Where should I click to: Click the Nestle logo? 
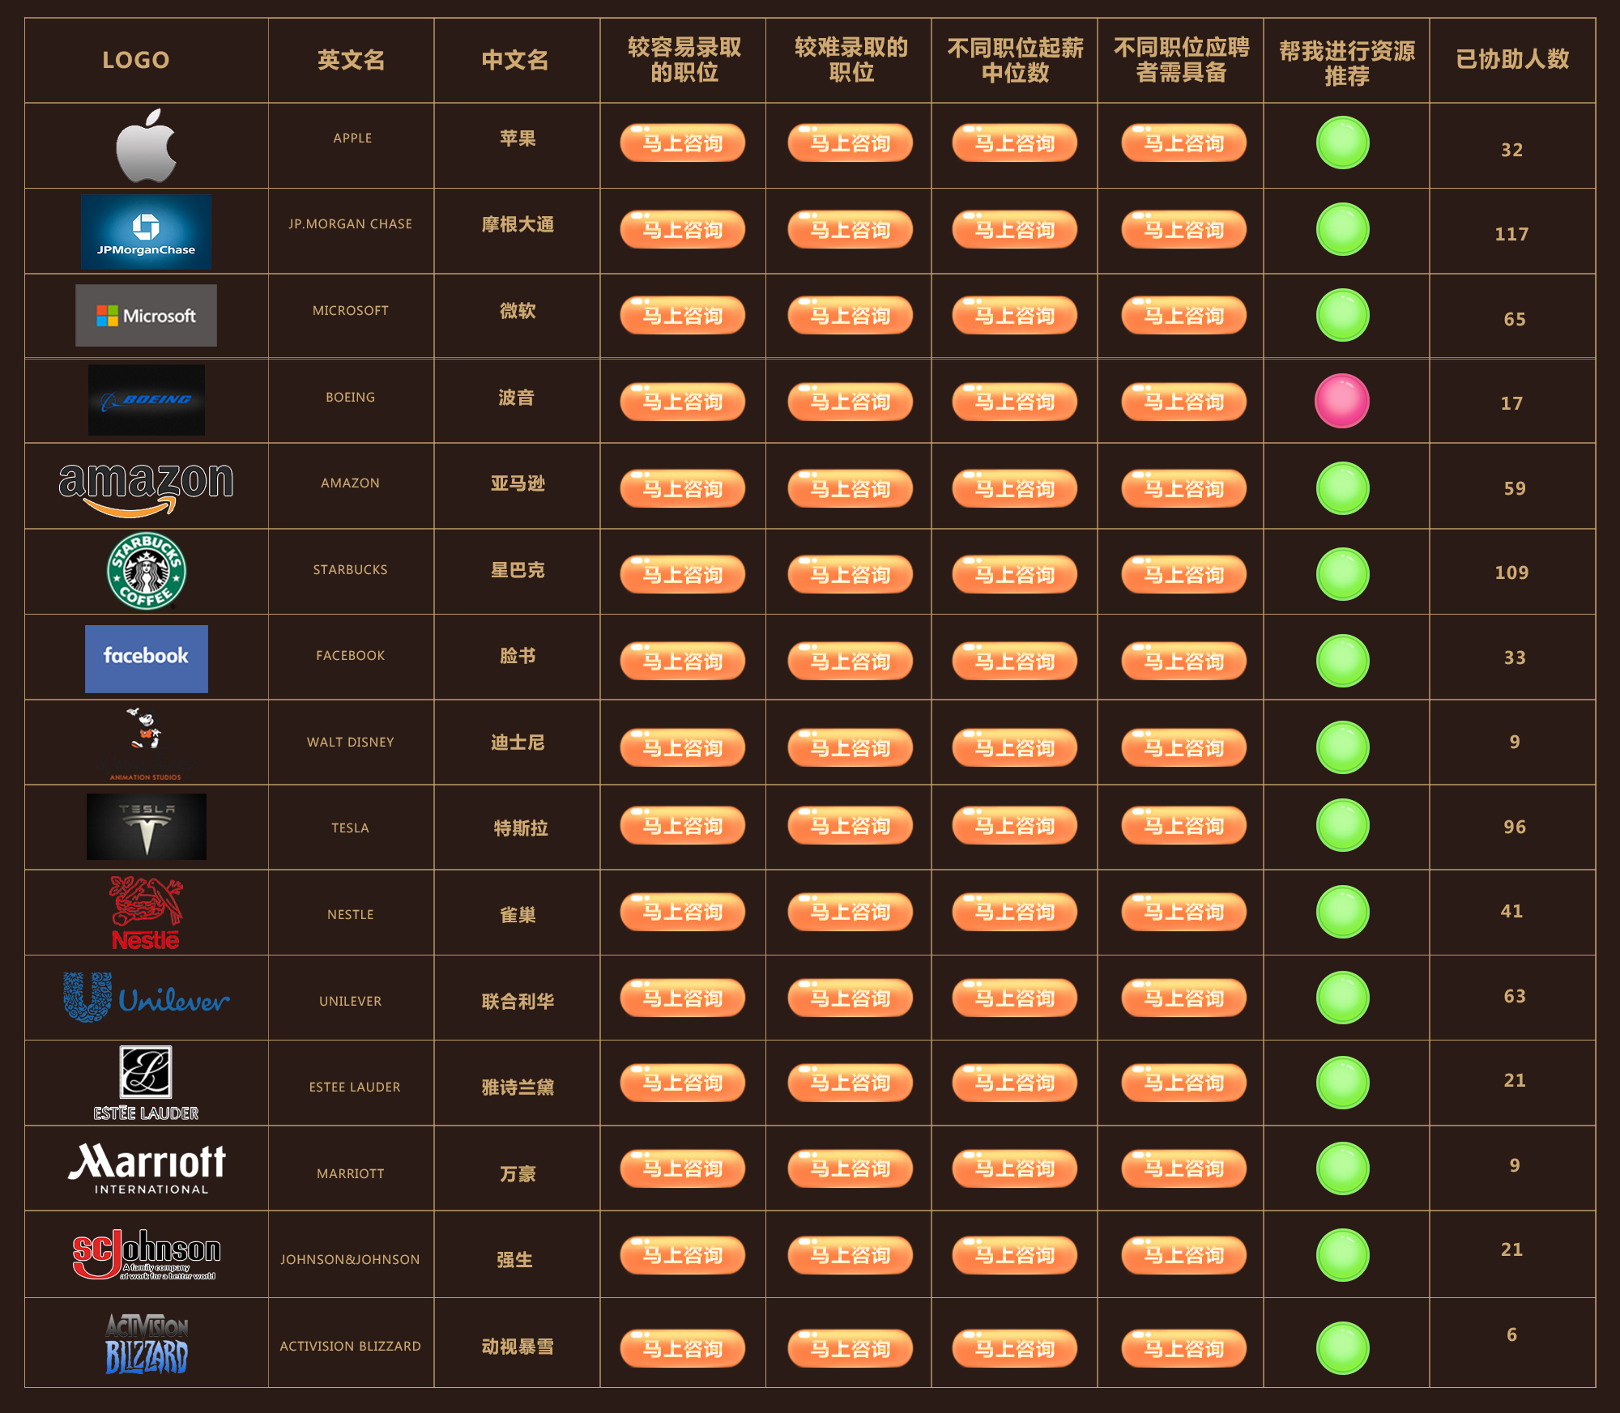pos(146,913)
